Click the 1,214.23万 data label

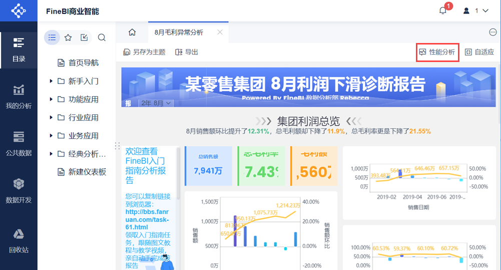[288, 205]
